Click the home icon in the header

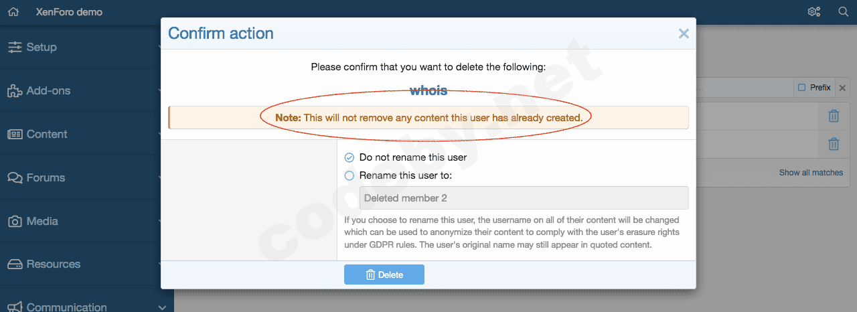point(13,12)
